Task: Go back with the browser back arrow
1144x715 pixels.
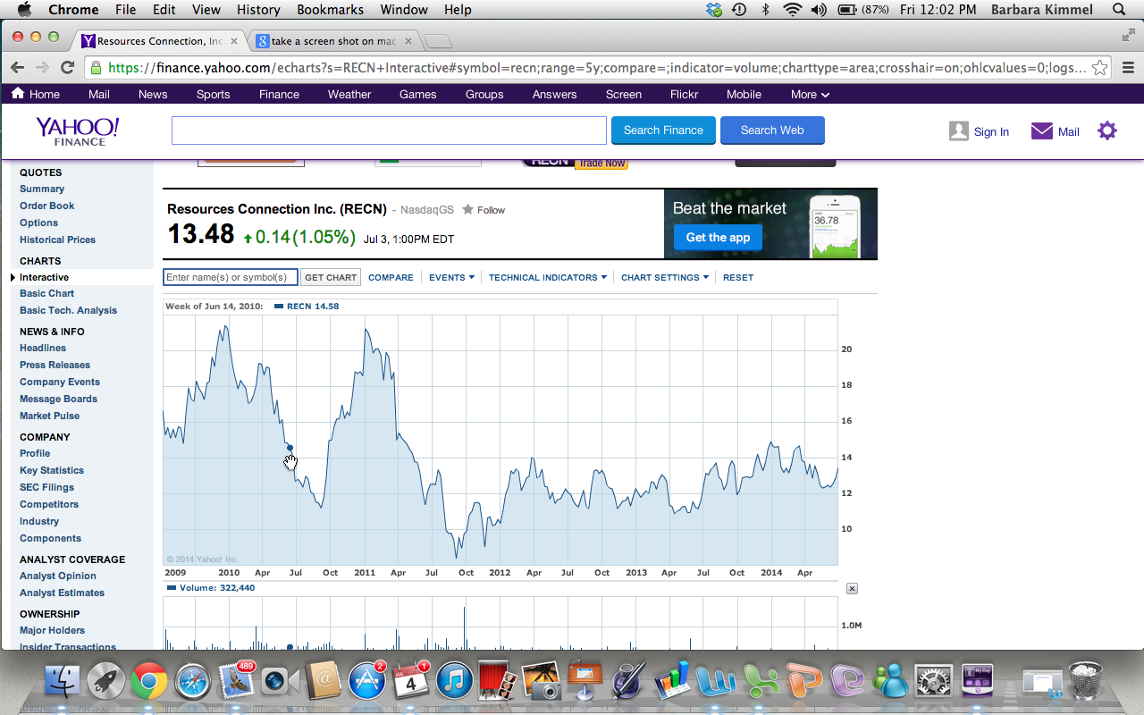Action: [x=17, y=68]
